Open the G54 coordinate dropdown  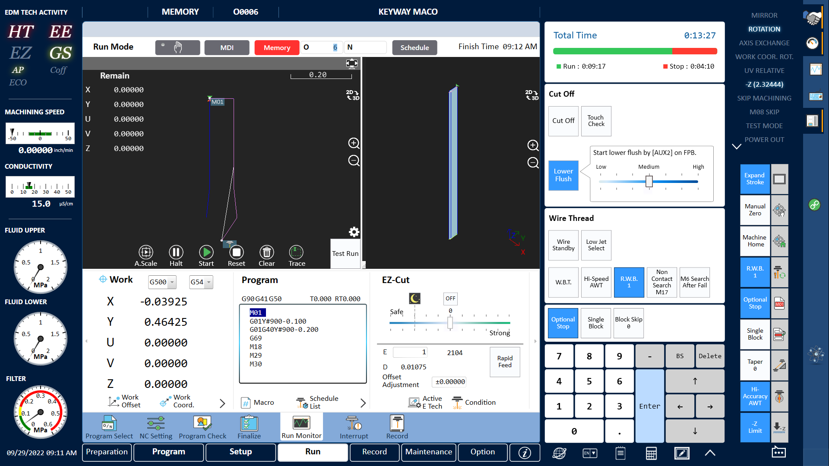point(201,282)
